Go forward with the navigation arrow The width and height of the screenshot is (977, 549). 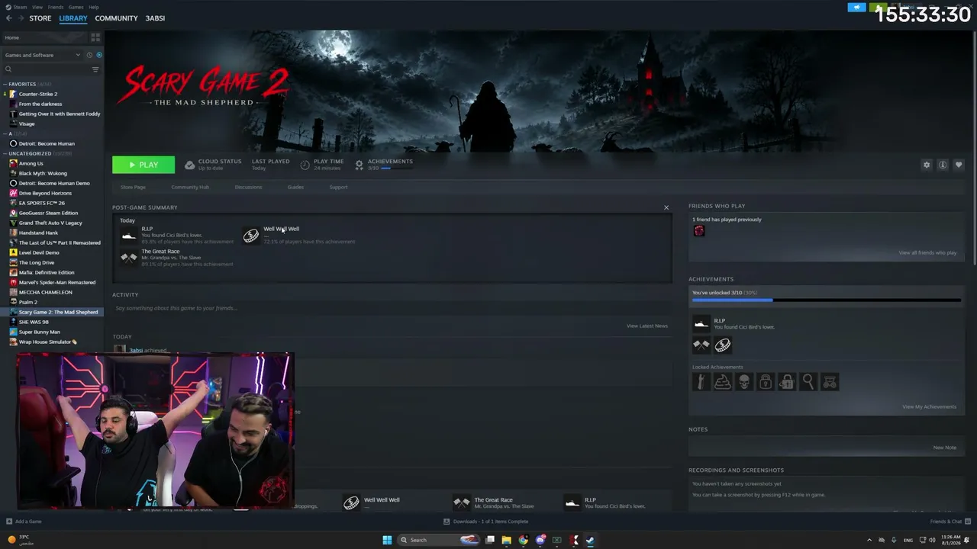pos(21,18)
